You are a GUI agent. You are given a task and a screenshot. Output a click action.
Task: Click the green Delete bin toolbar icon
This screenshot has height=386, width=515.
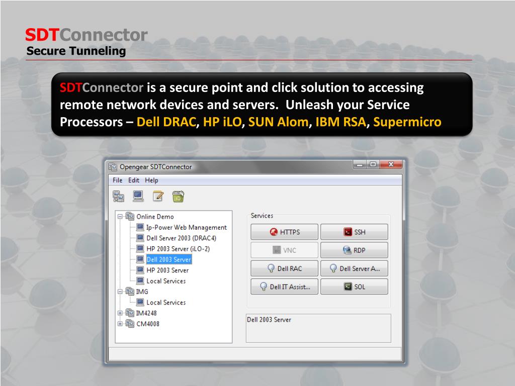tap(178, 197)
